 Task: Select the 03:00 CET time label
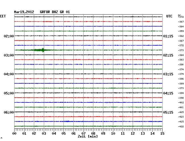click(9, 55)
